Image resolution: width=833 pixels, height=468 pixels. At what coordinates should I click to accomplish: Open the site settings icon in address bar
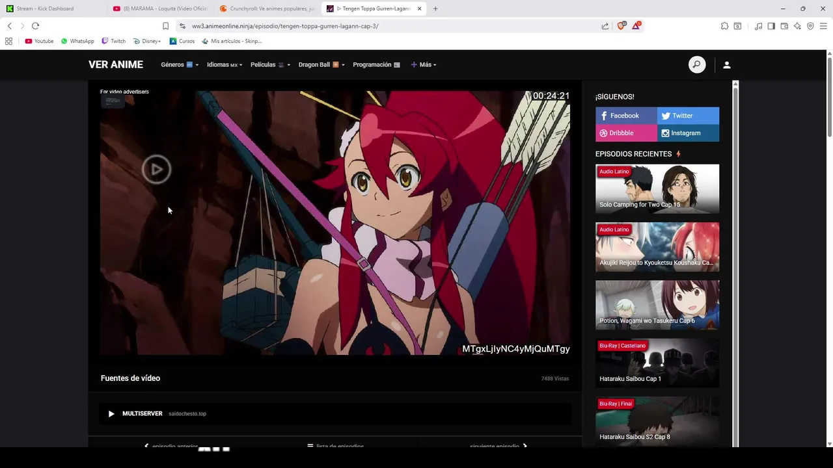182,26
